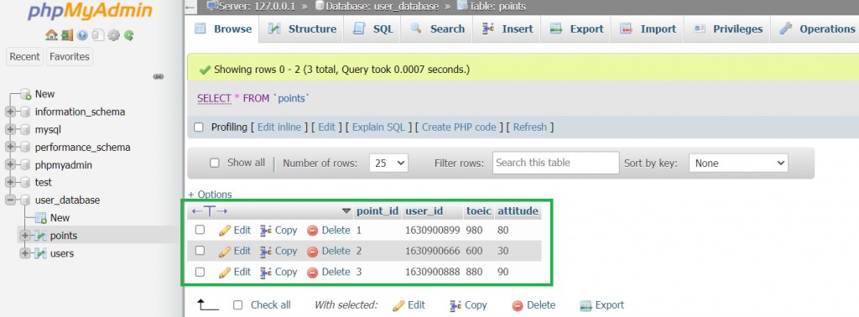This screenshot has width=859, height=317.
Task: Open the Search tab
Action: 437,29
